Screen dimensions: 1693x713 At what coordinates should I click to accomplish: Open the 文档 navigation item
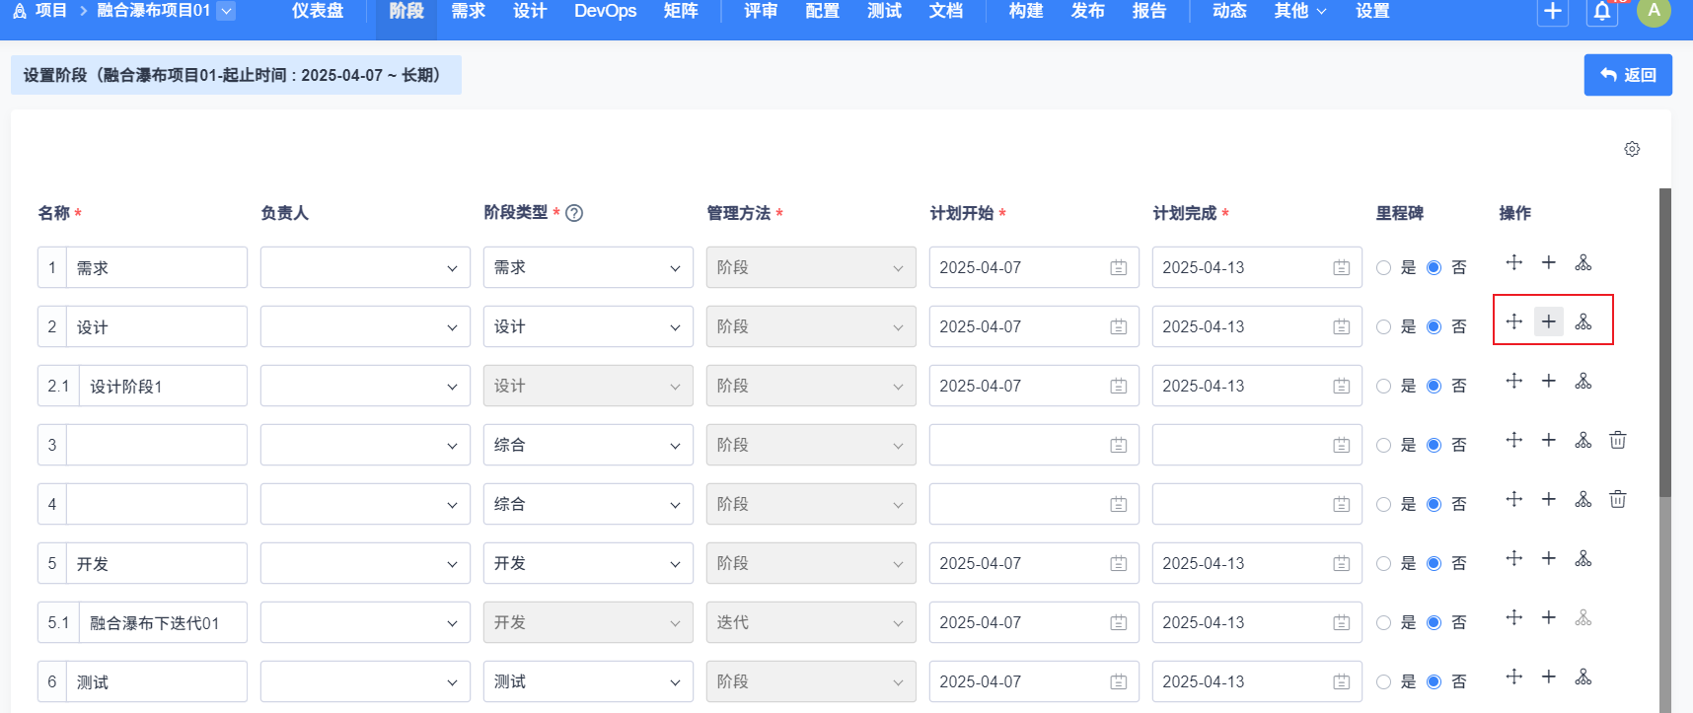[x=945, y=11]
